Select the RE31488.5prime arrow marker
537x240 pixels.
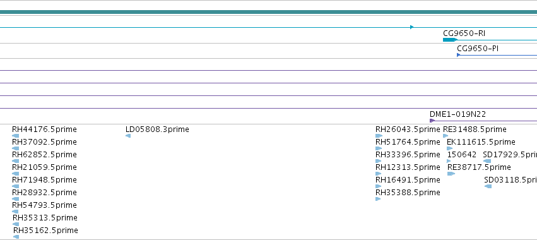coord(446,136)
